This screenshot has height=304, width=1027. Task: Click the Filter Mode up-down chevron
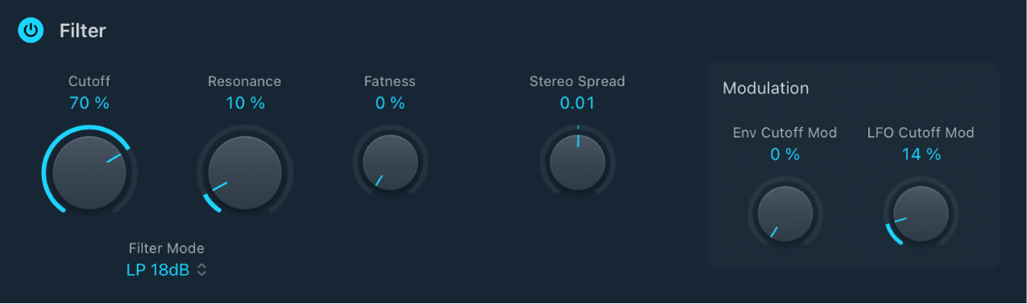(202, 270)
